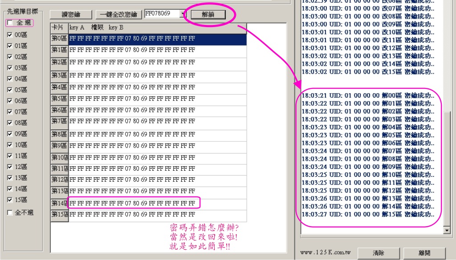The height and width of the screenshot is (260, 456).
Task: Select the 第0區 row header
Action: pyautogui.click(x=59, y=39)
